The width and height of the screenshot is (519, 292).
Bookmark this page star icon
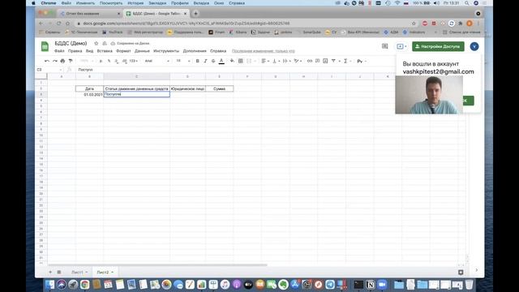414,24
